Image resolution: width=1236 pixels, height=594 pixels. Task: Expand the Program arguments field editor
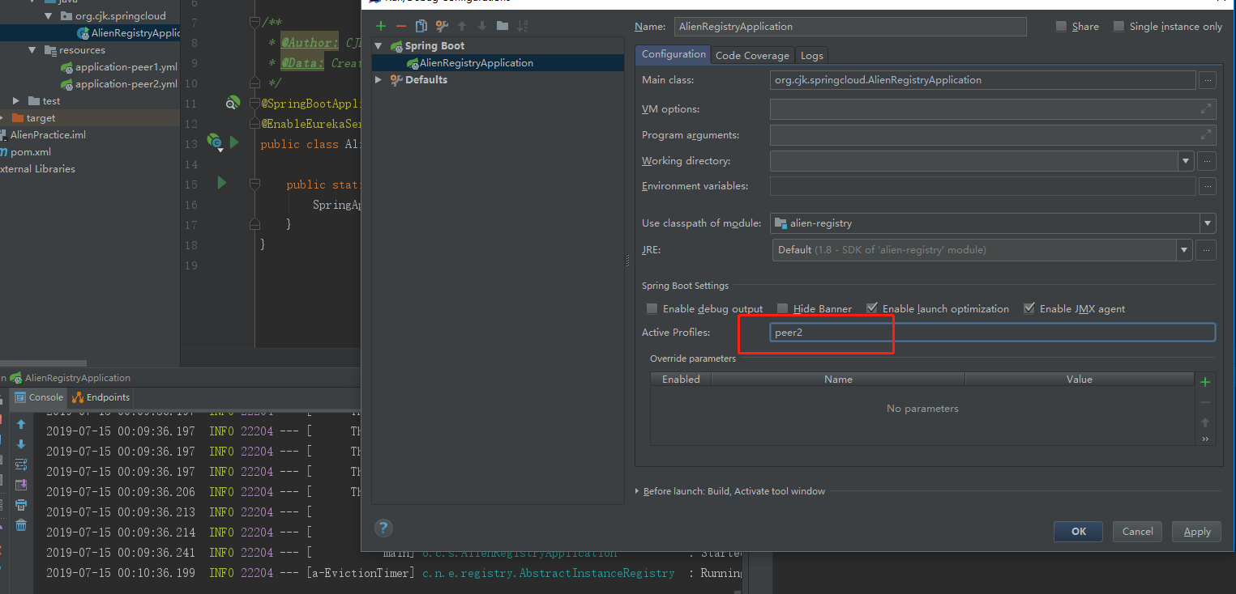1207,134
